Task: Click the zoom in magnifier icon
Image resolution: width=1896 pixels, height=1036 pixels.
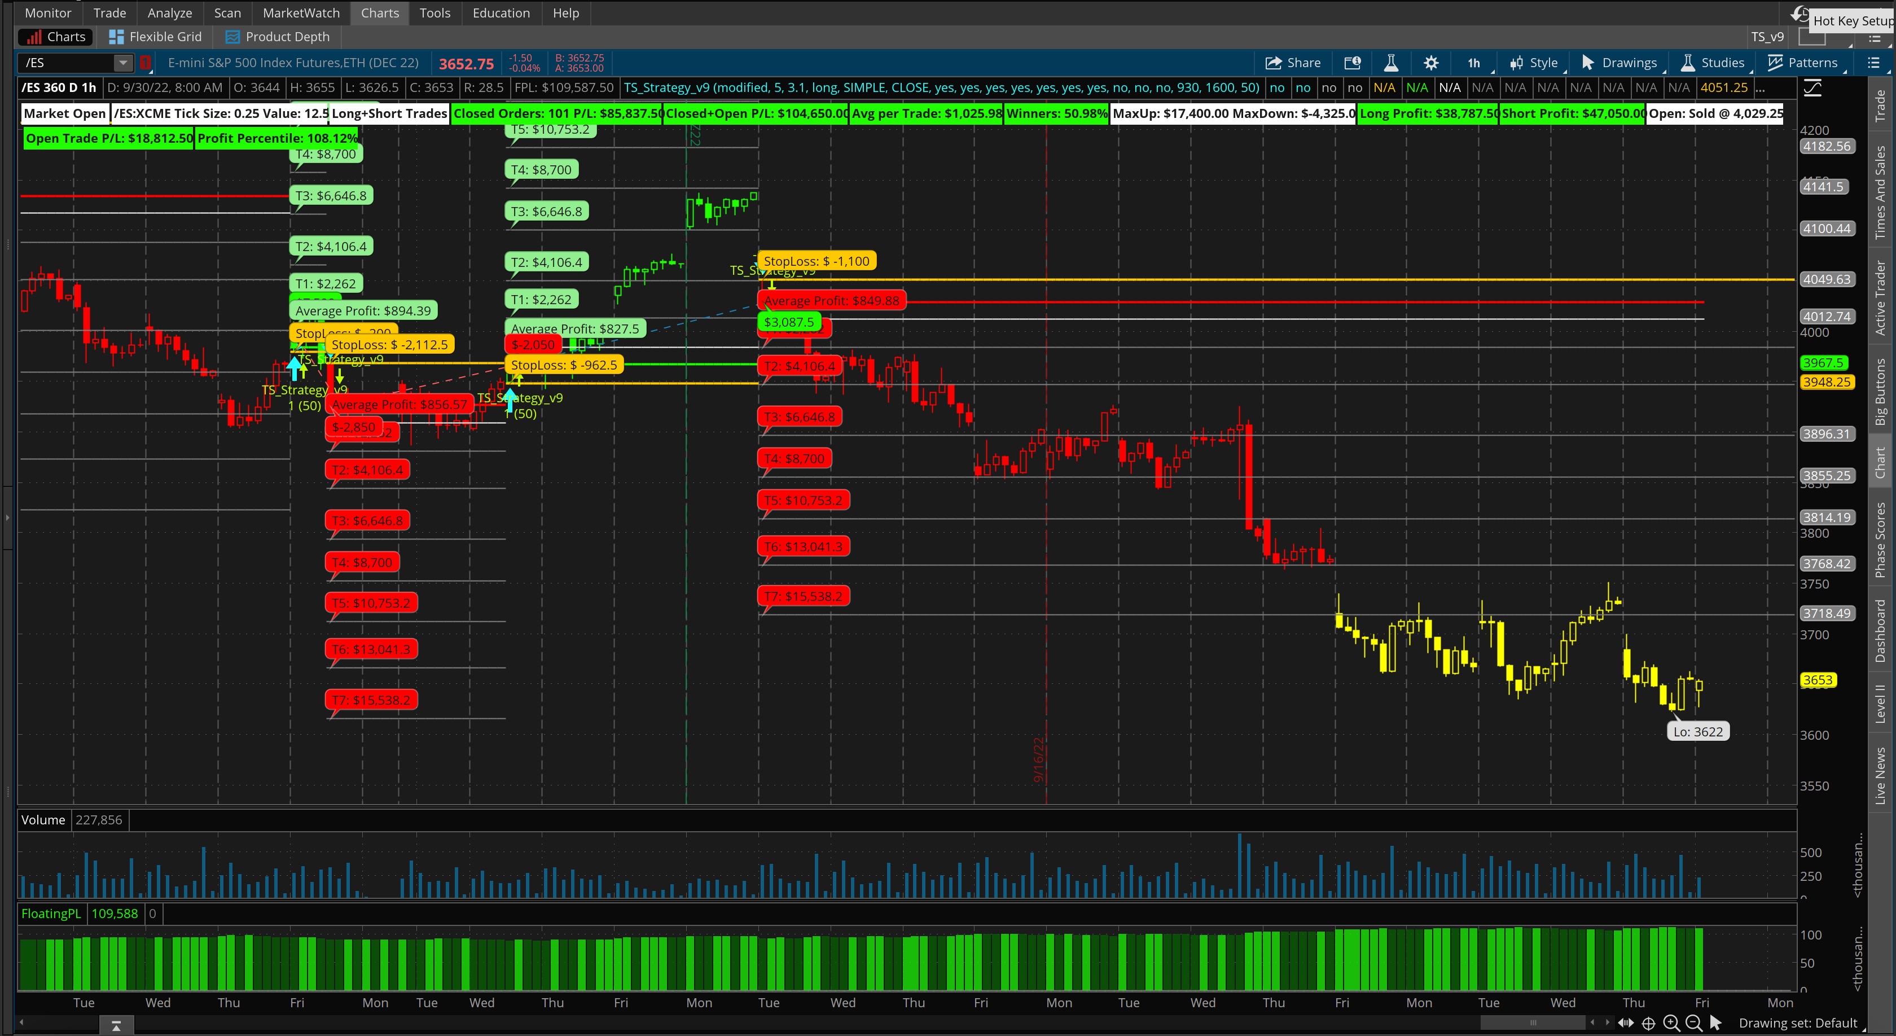Action: click(x=1671, y=1023)
